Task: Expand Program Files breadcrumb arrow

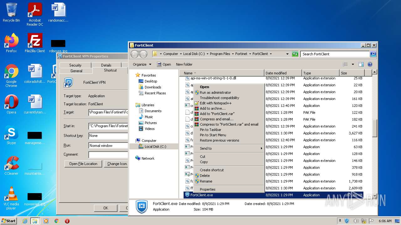Action: (233, 54)
